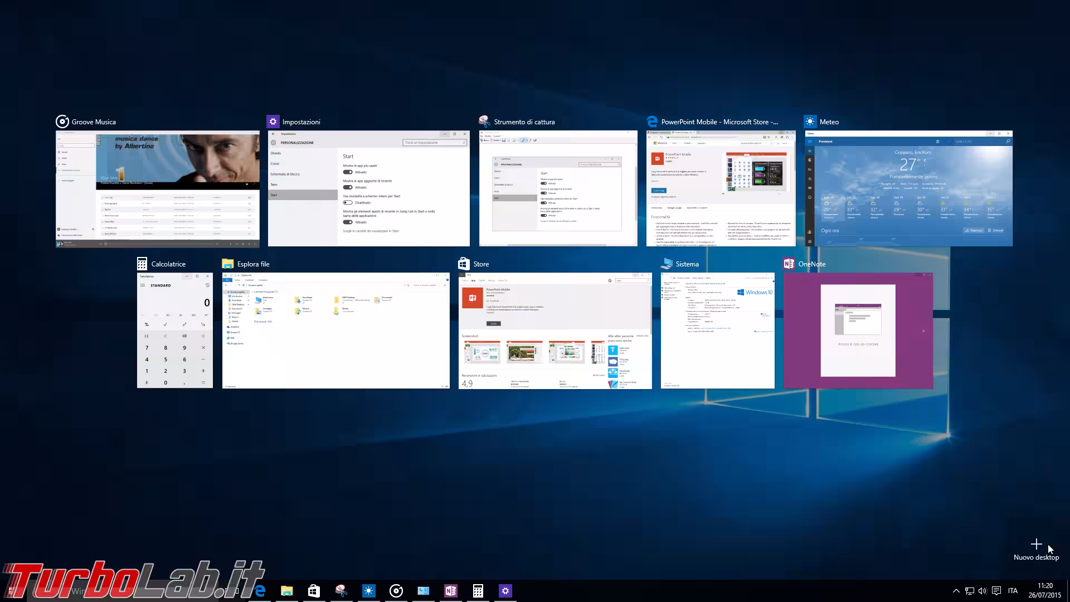Disable the 'Mostra le app più usate' toggle
The height and width of the screenshot is (602, 1070).
click(348, 172)
